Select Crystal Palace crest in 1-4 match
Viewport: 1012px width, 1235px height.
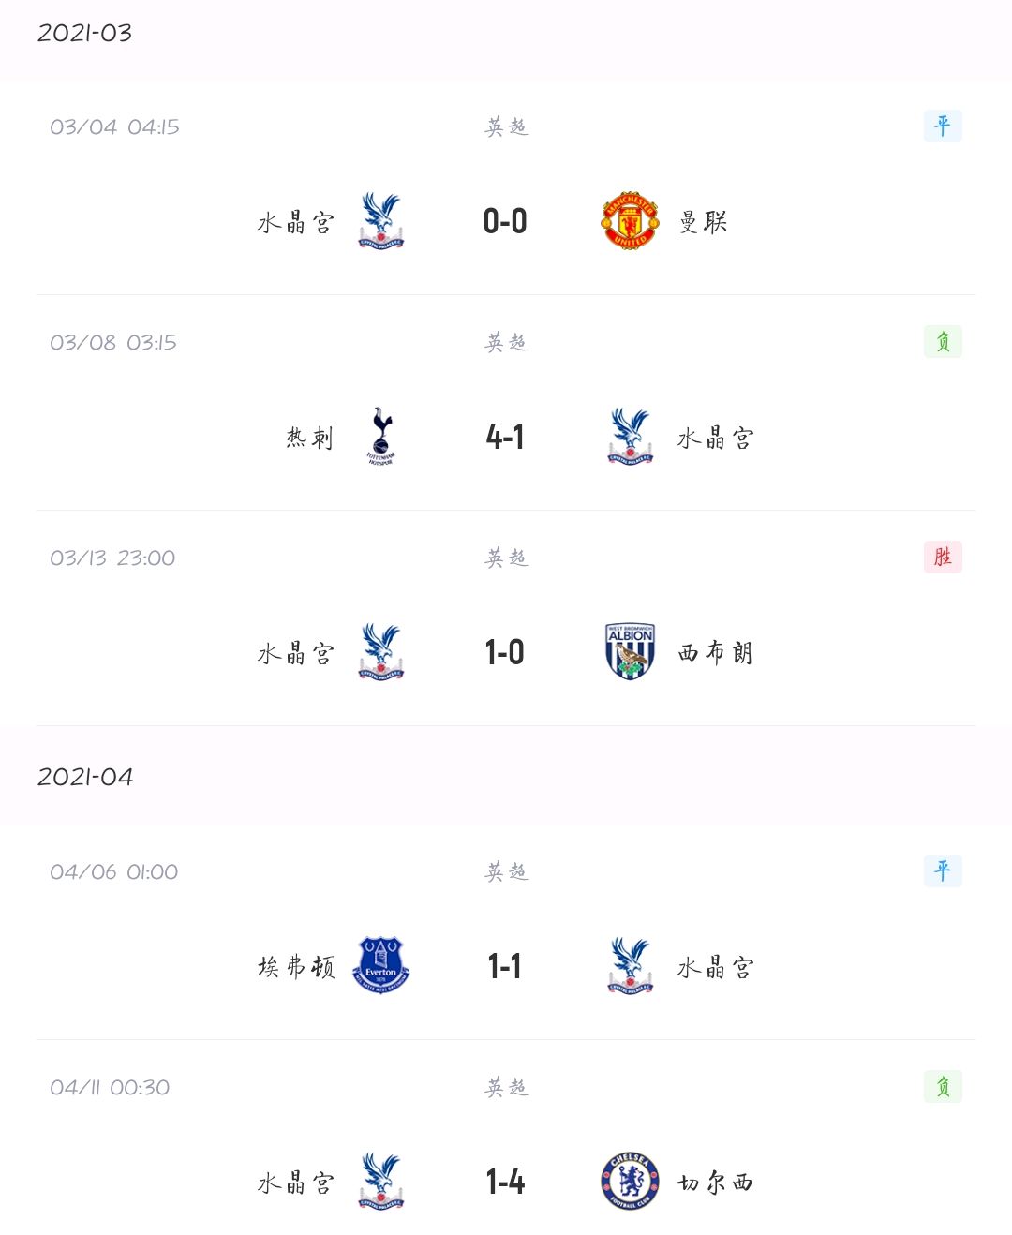pos(380,1182)
